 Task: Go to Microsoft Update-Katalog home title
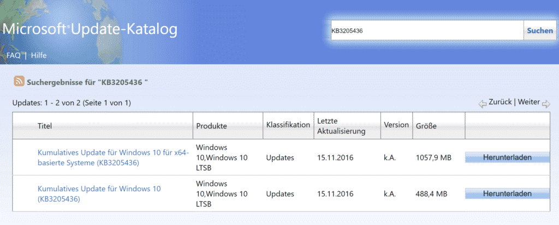pyautogui.click(x=90, y=29)
